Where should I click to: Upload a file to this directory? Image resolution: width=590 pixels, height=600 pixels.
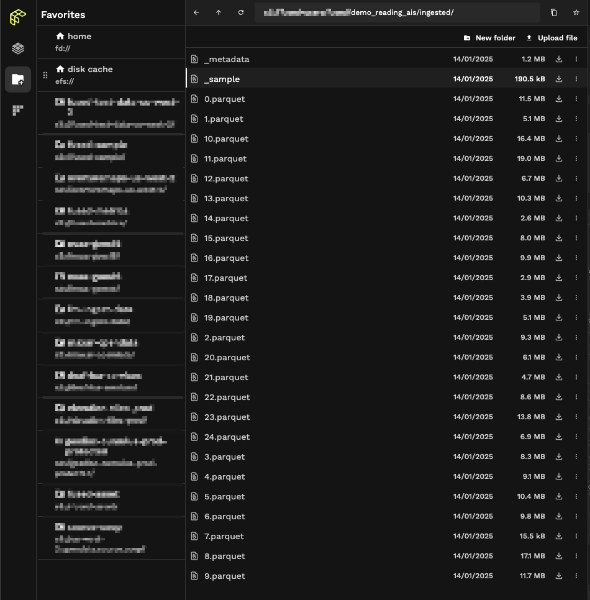551,38
